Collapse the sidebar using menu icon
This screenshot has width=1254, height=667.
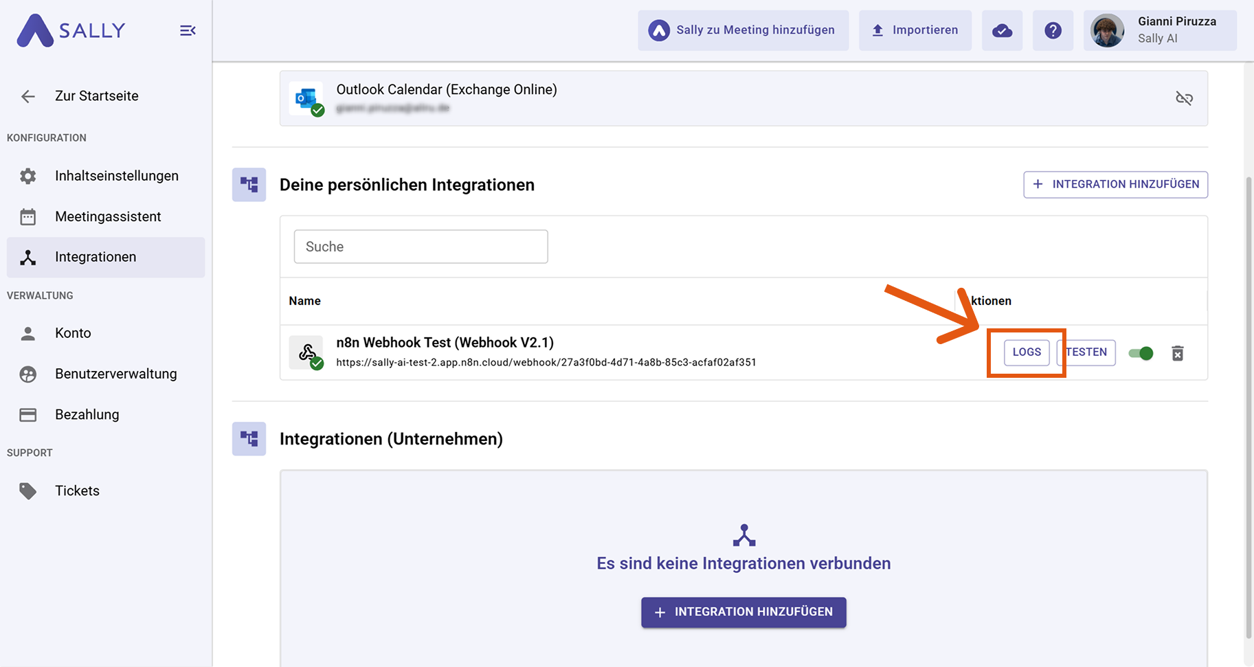(188, 30)
